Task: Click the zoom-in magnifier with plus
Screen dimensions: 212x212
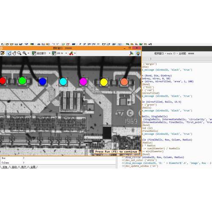Action: point(25,53)
